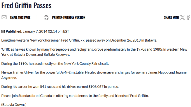Share the article on Facebook
Viewport: 191px width, 107px height.
(x=188, y=17)
